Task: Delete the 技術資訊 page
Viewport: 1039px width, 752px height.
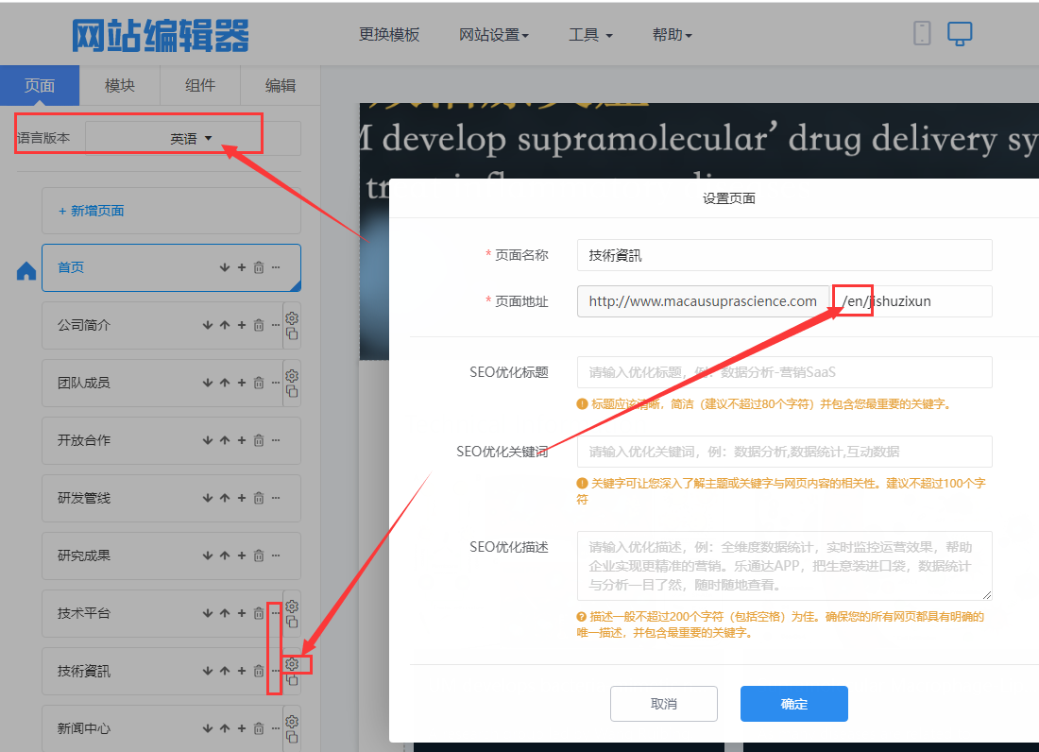Action: click(259, 671)
